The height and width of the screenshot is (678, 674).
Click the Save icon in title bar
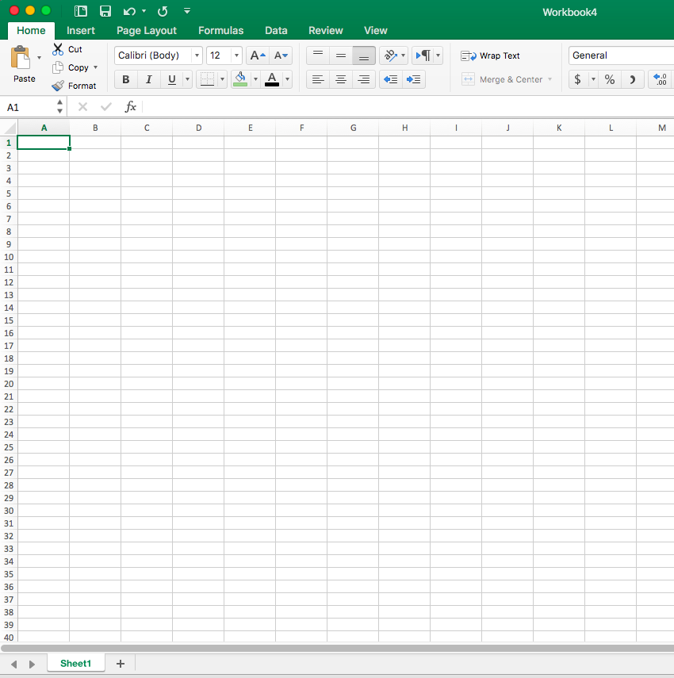tap(105, 11)
